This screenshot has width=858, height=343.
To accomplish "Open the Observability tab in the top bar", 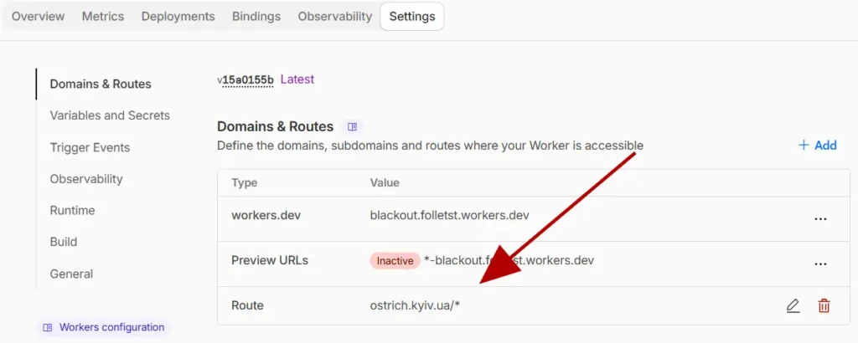I will [x=334, y=17].
